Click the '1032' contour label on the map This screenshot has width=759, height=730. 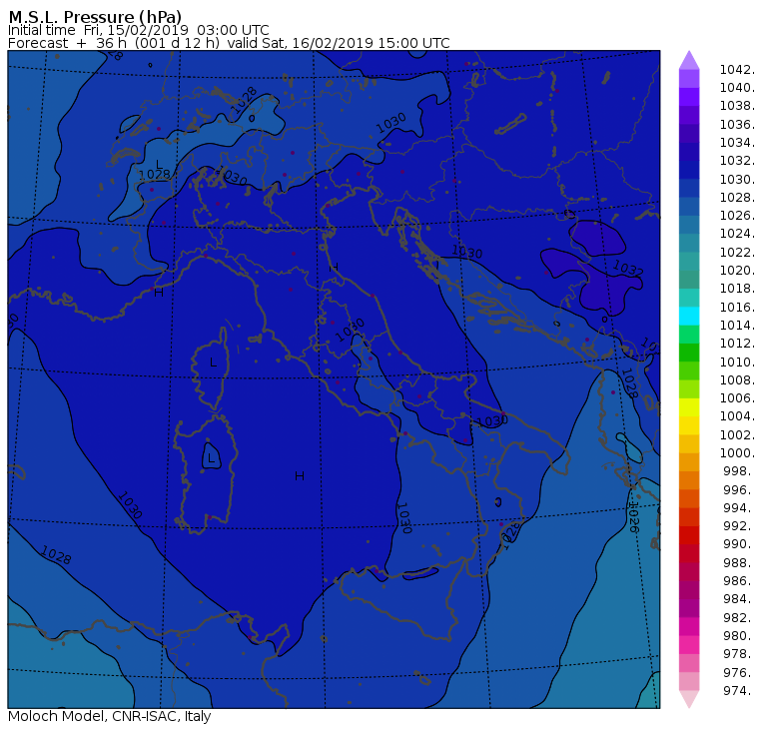point(628,269)
